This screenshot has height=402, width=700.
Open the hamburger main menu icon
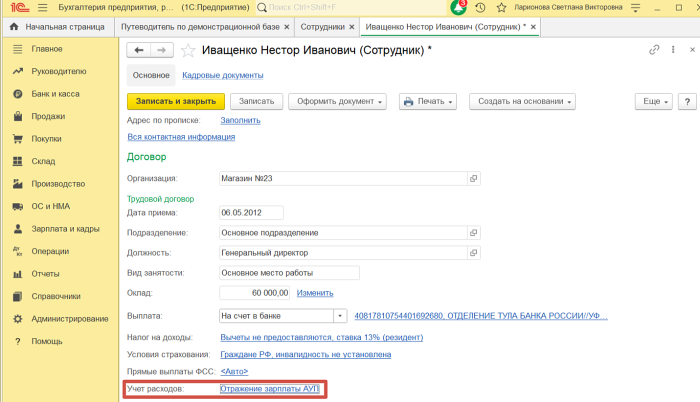[x=42, y=8]
